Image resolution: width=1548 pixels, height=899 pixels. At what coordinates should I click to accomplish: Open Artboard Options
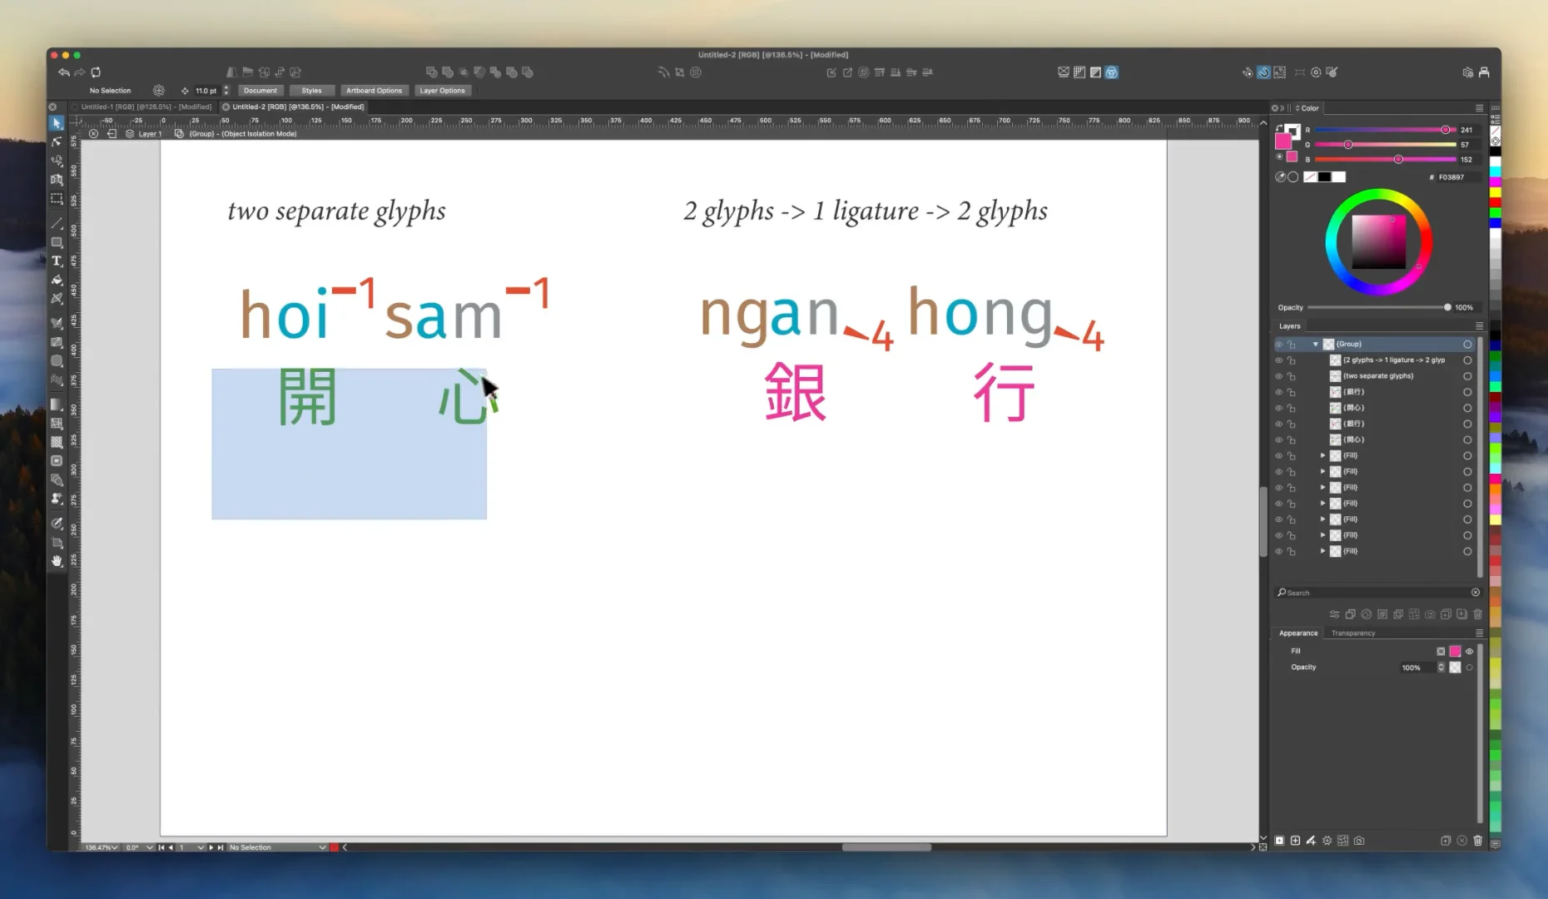(375, 90)
